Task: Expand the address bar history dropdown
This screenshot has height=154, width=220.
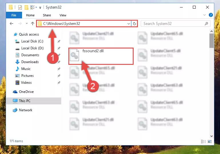Action: (x=128, y=24)
